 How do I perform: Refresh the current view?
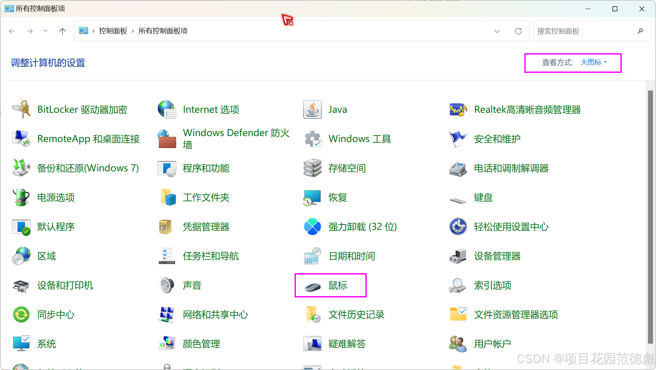pyautogui.click(x=518, y=31)
